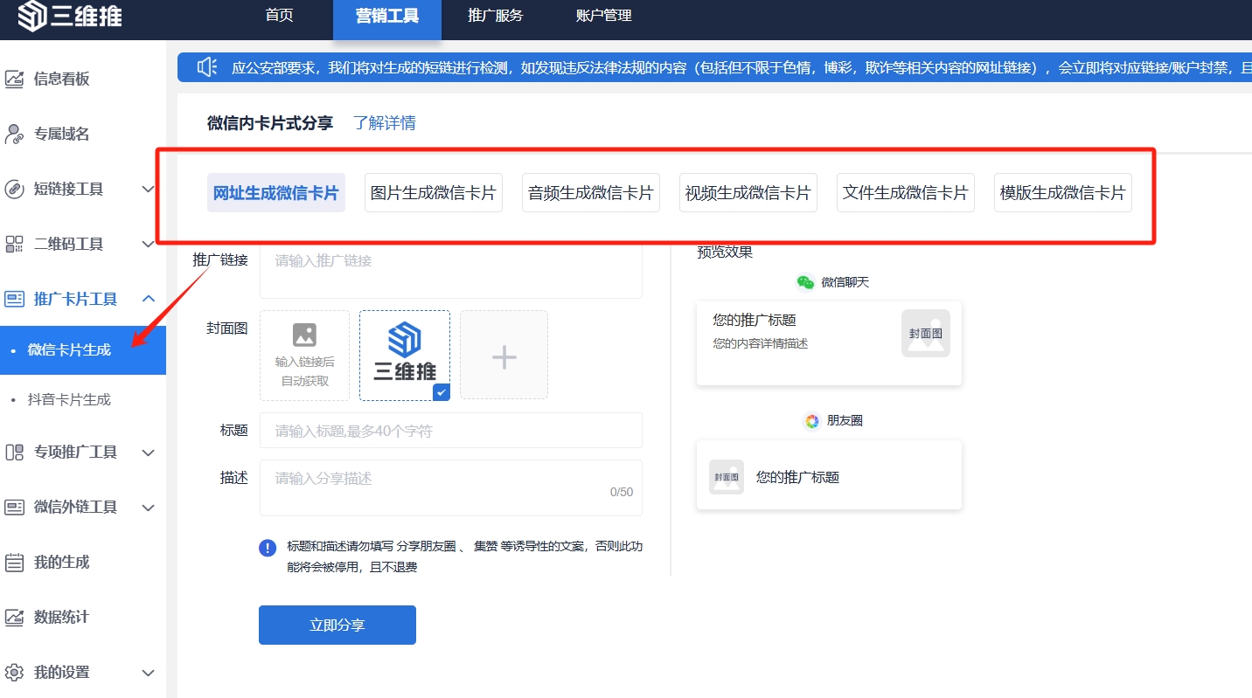Collapse the 推广卡片工具 submenu arrow
The image size is (1252, 698).
pos(148,299)
